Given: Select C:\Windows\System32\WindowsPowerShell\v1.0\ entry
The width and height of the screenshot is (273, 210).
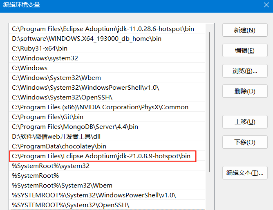Looking at the screenshot, I should 107,88.
